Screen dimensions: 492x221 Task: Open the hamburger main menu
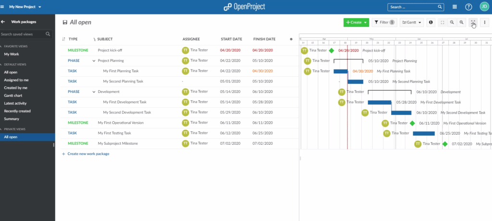[2, 7]
